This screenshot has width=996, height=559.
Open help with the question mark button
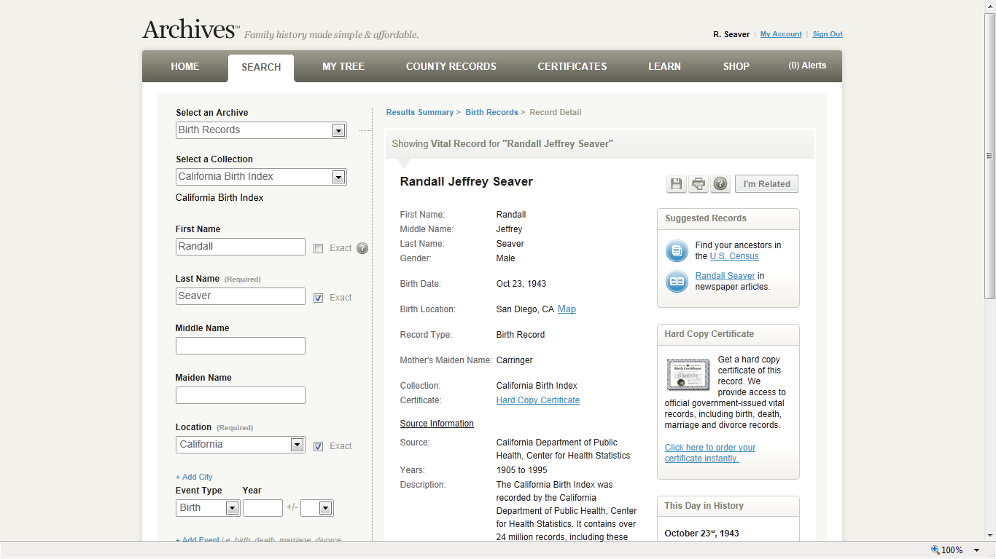[720, 184]
